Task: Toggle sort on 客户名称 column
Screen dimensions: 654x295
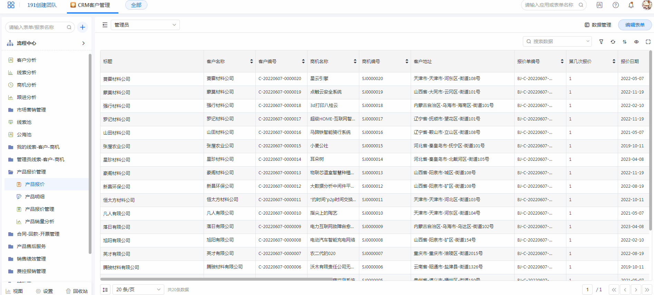Action: (251, 61)
